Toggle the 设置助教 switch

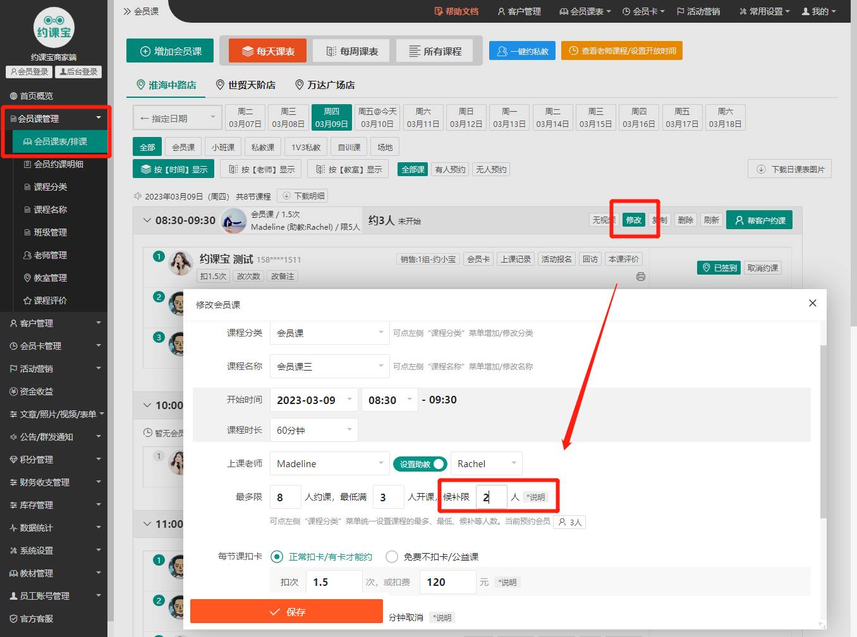(x=420, y=464)
